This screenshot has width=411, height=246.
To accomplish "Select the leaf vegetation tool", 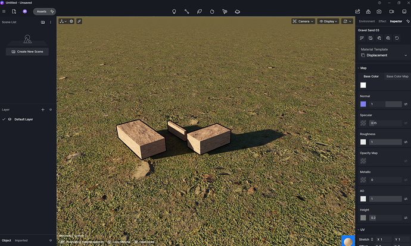I will click(200, 11).
